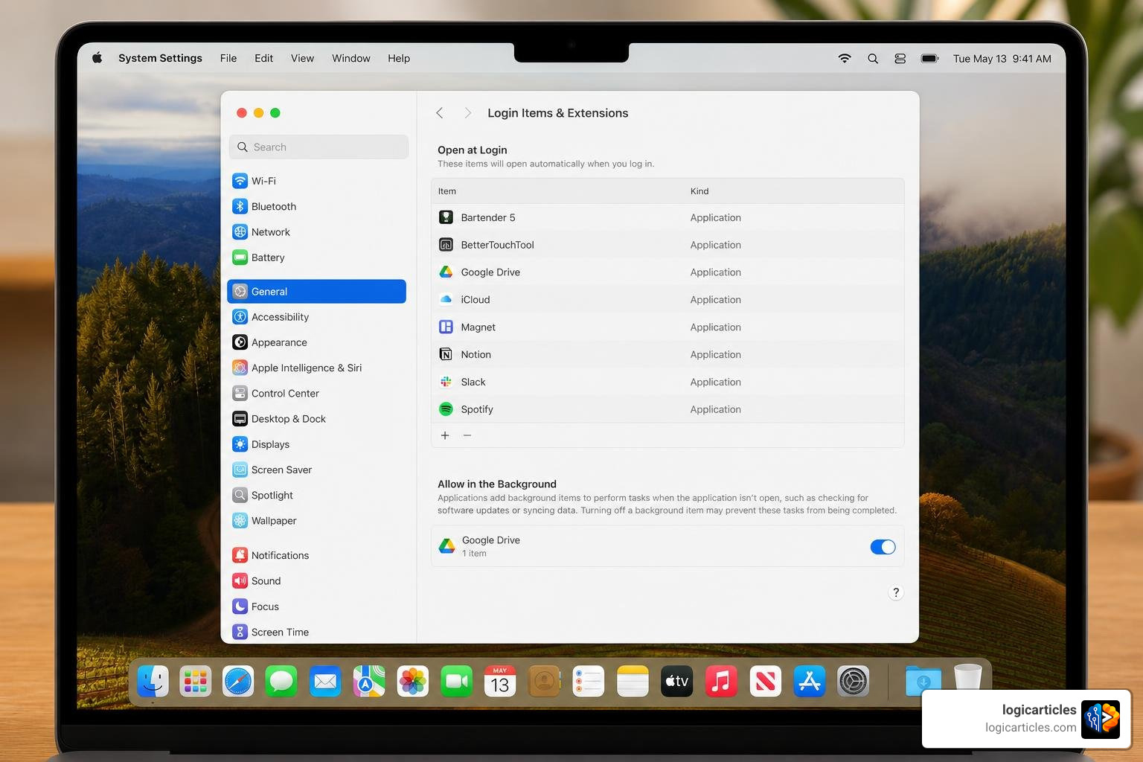Launch Safari from the Dock
This screenshot has height=762, width=1143.
pos(239,681)
